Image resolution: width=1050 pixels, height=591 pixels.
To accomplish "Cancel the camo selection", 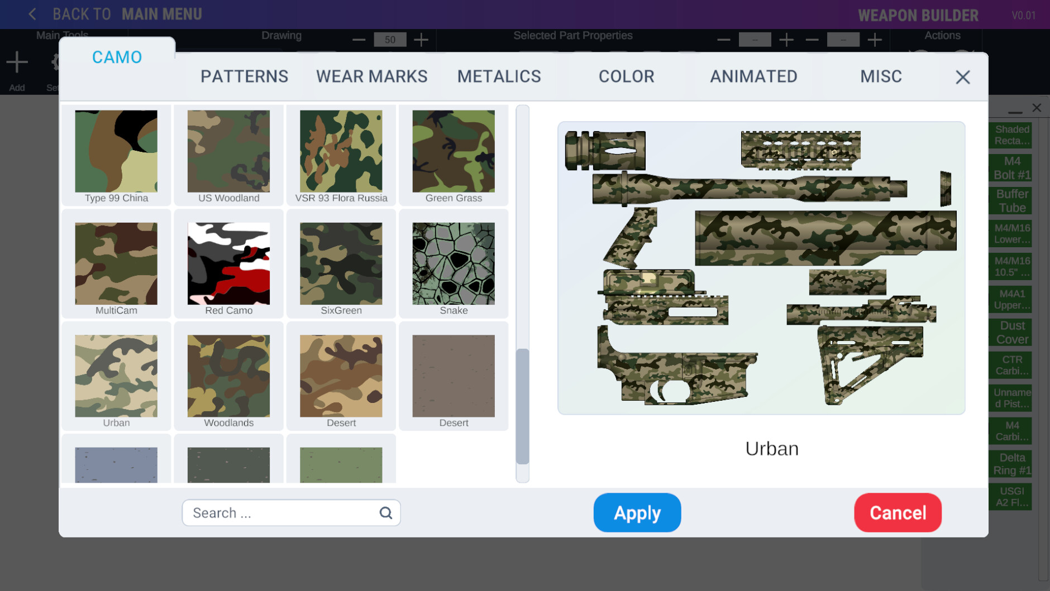I will point(897,512).
